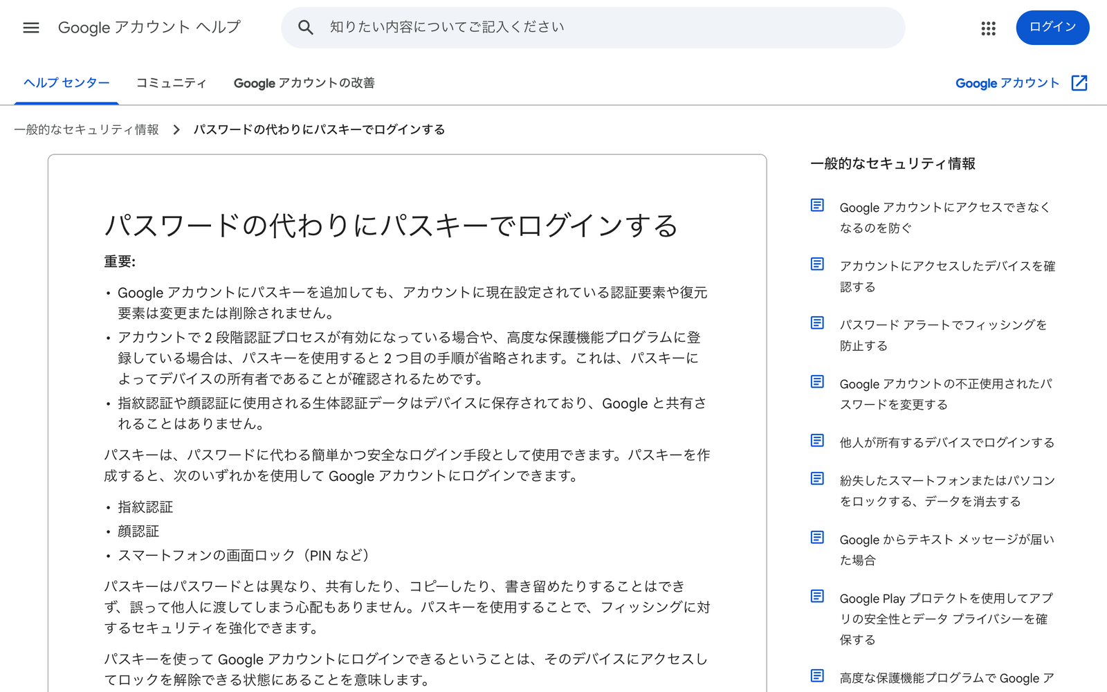Click article icon beside 他人が所有するデバイスでログインする
1107x692 pixels.
[817, 441]
